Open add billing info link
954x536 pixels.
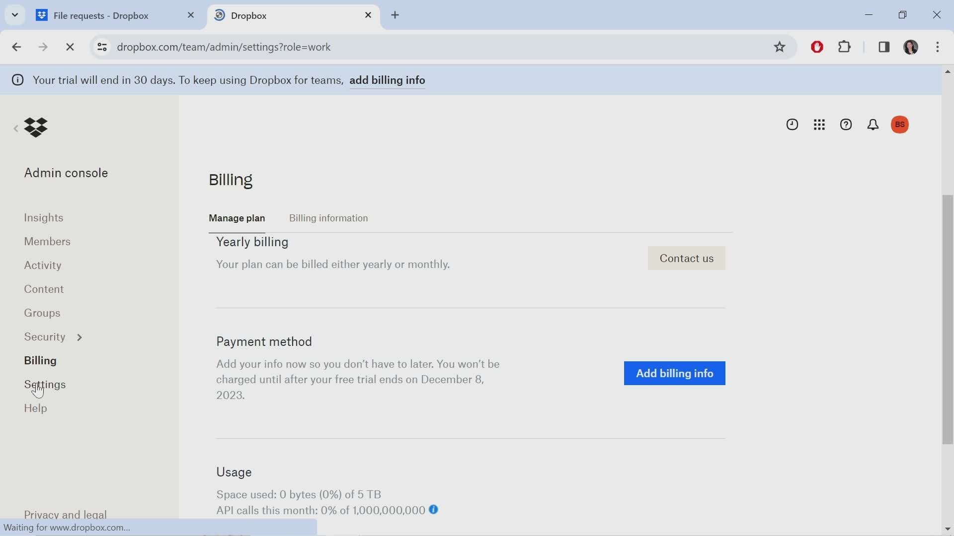pyautogui.click(x=387, y=80)
